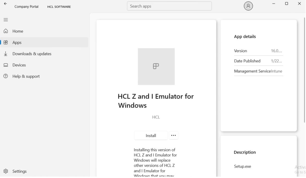The image size is (306, 178).
Task: Click the Date Published value 1/22...
Action: [276, 61]
